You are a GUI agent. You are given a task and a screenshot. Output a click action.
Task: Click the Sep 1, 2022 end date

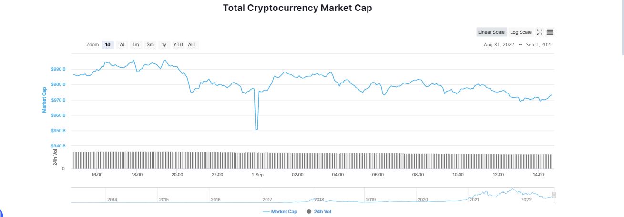point(540,45)
